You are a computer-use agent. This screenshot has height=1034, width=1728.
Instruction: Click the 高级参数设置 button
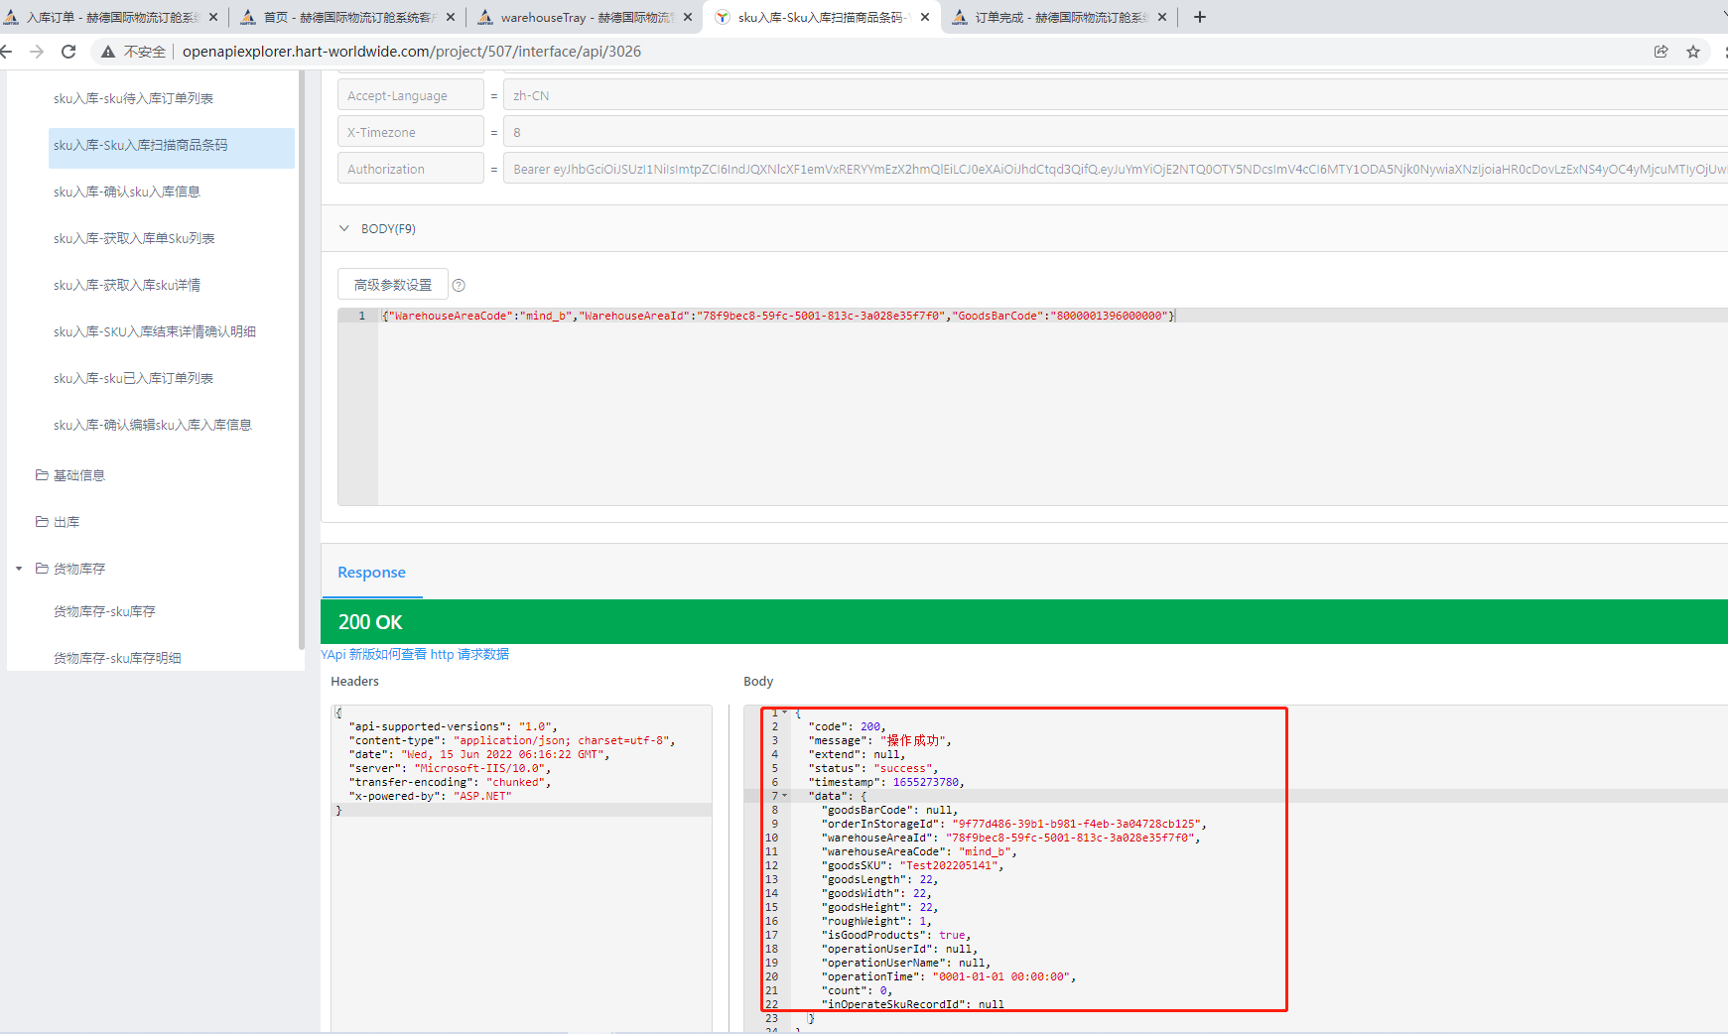(x=393, y=285)
